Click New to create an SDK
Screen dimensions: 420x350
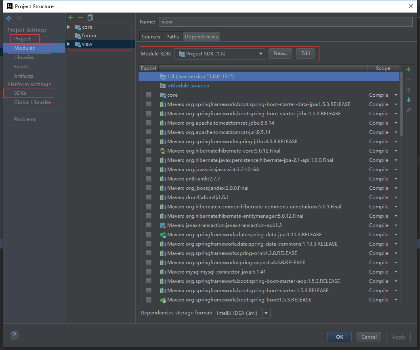[280, 53]
